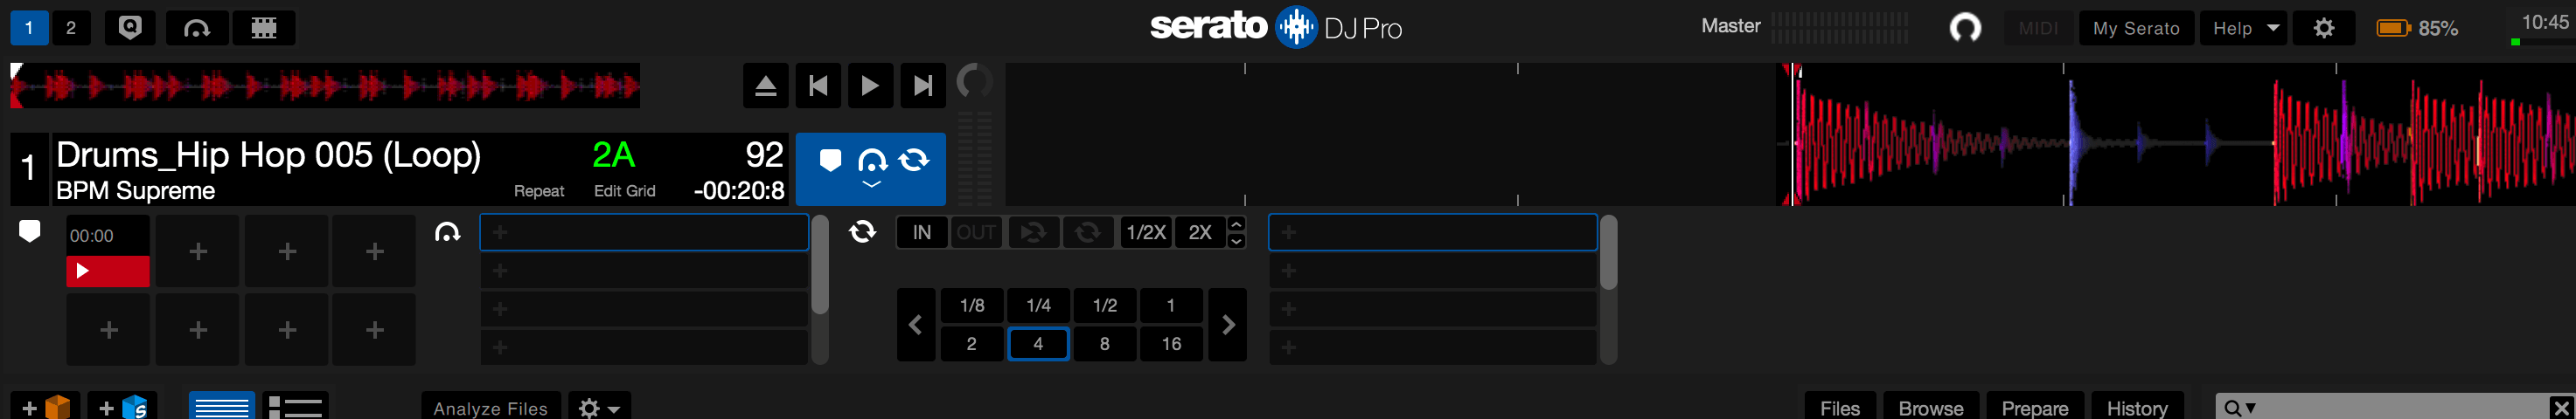Skip to the next track
The height and width of the screenshot is (419, 2576).
922,86
